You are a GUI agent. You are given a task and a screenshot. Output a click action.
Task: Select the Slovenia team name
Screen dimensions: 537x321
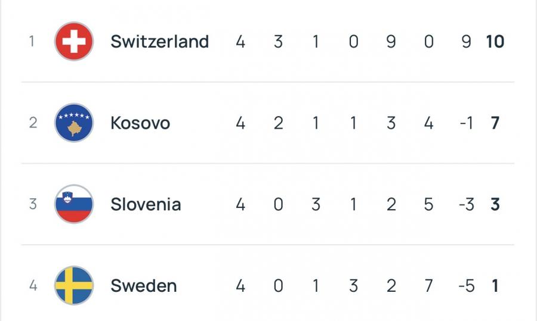click(x=146, y=204)
